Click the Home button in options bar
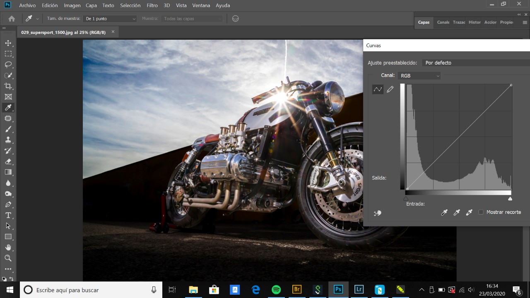Screen dimensions: 530x298 click(x=12, y=19)
